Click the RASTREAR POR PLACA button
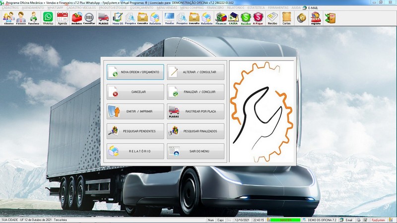Screen dimensions: 397x223 pos(196,111)
